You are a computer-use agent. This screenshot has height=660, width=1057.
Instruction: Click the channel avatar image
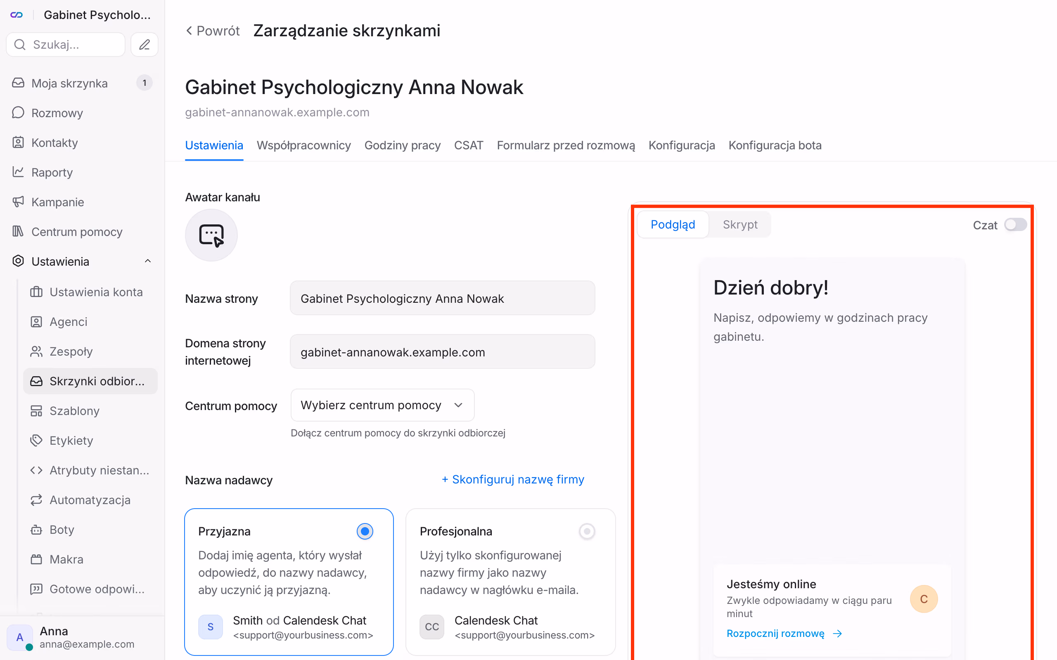(x=211, y=235)
